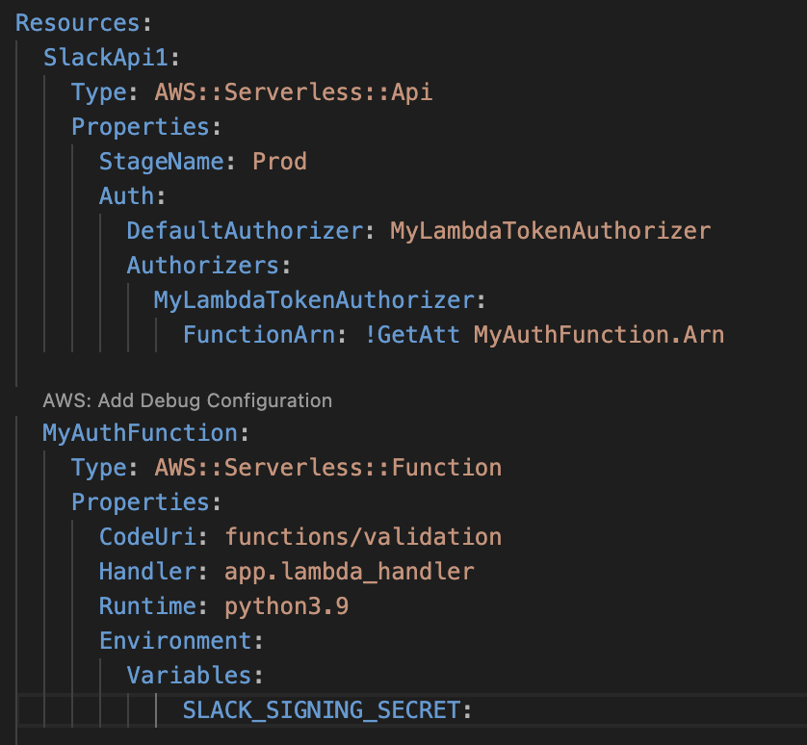
Task: Click the 'FunctionArn' key
Action: click(x=259, y=335)
